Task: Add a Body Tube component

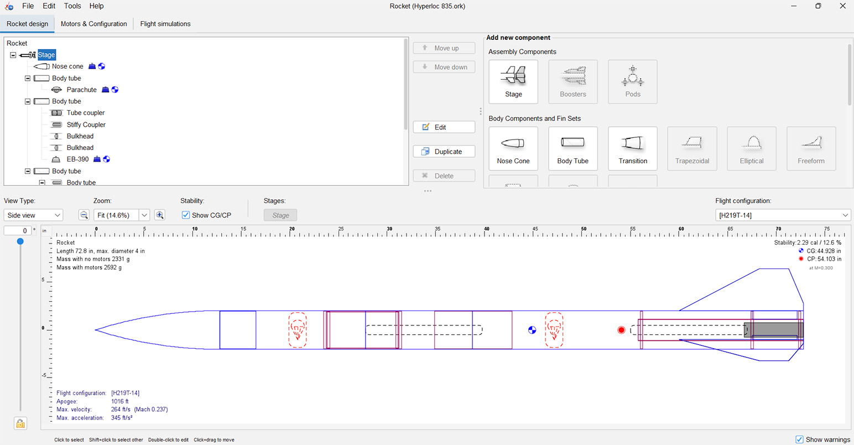Action: [x=572, y=148]
